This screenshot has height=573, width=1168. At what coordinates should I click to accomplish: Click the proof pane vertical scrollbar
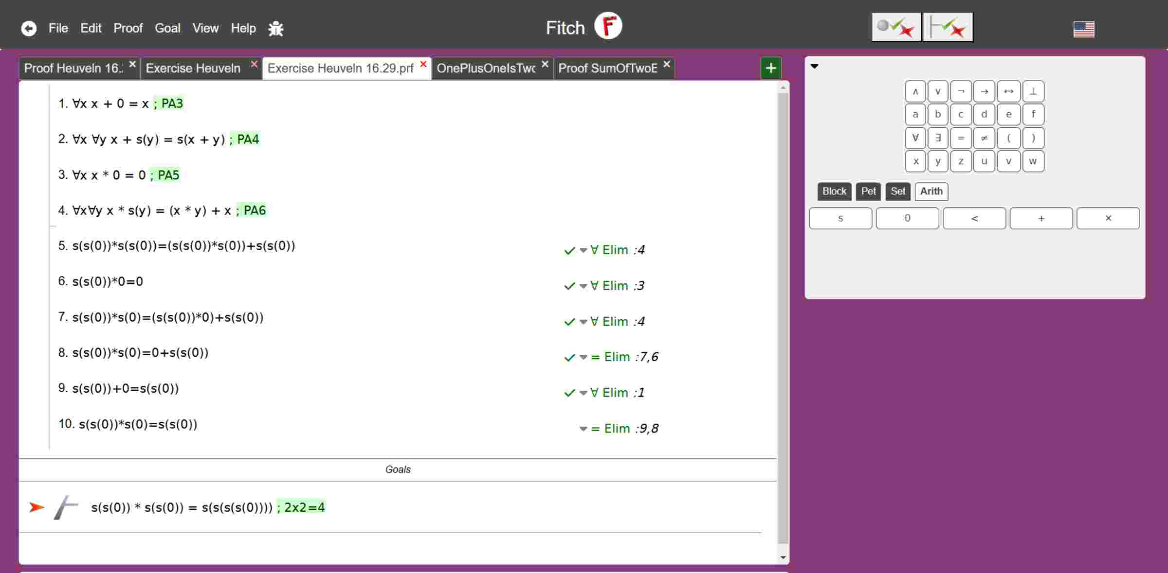[783, 316]
